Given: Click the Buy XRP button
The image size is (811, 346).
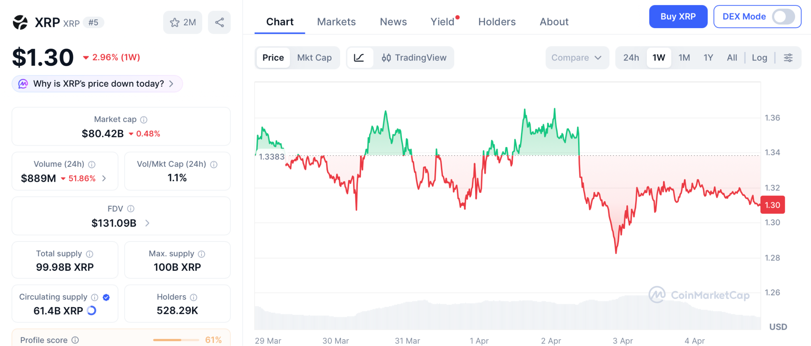Looking at the screenshot, I should tap(678, 17).
